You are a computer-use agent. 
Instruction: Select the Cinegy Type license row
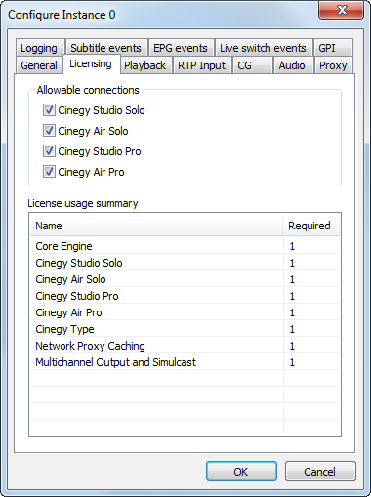pos(185,329)
